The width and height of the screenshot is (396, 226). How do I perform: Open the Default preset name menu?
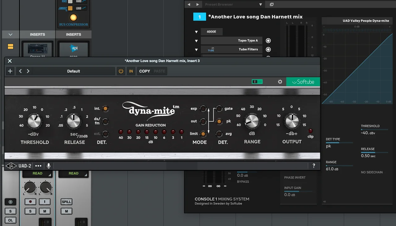(x=74, y=71)
